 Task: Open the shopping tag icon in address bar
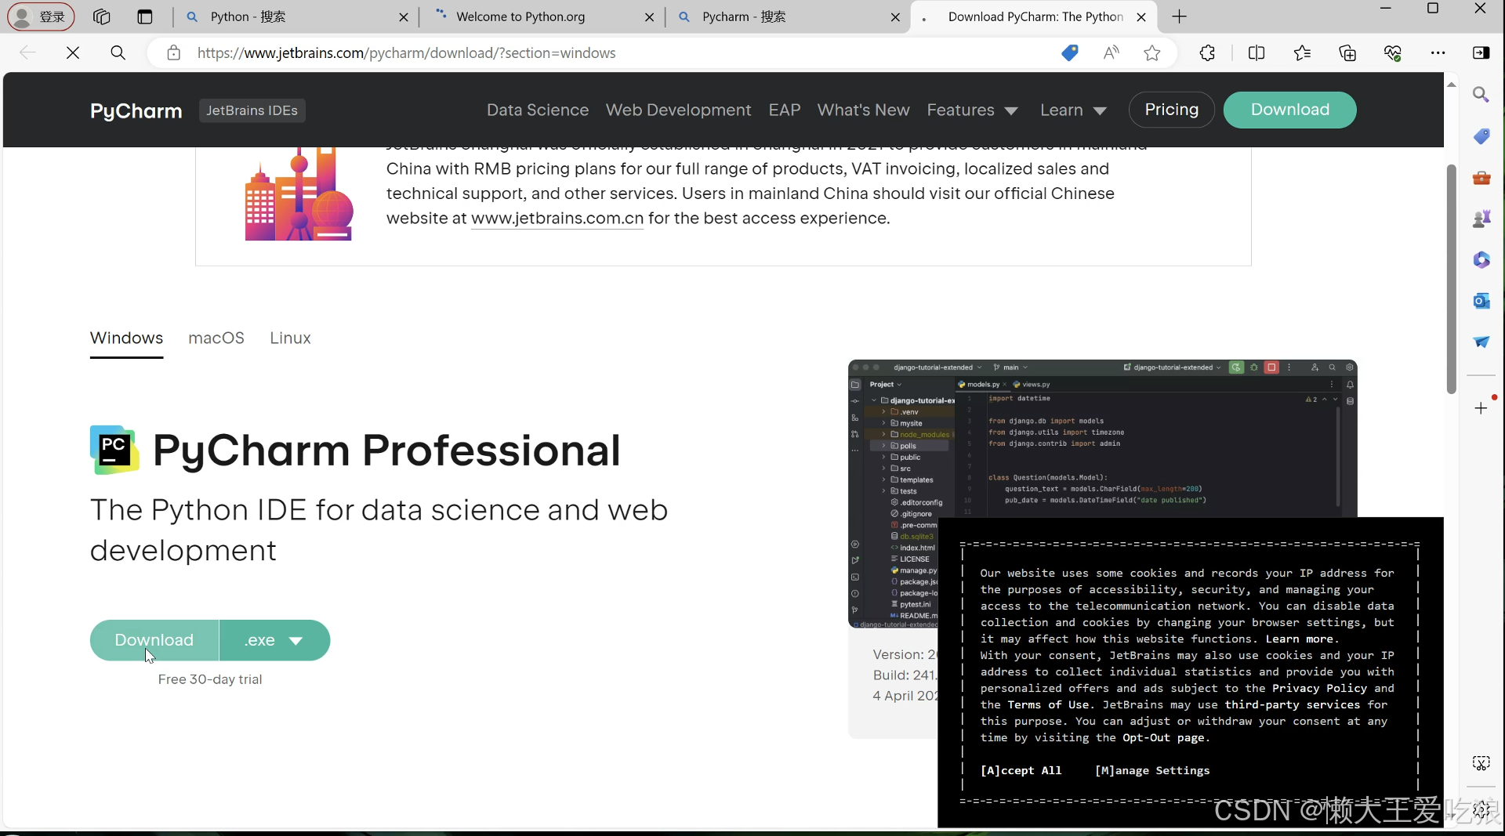click(1070, 52)
